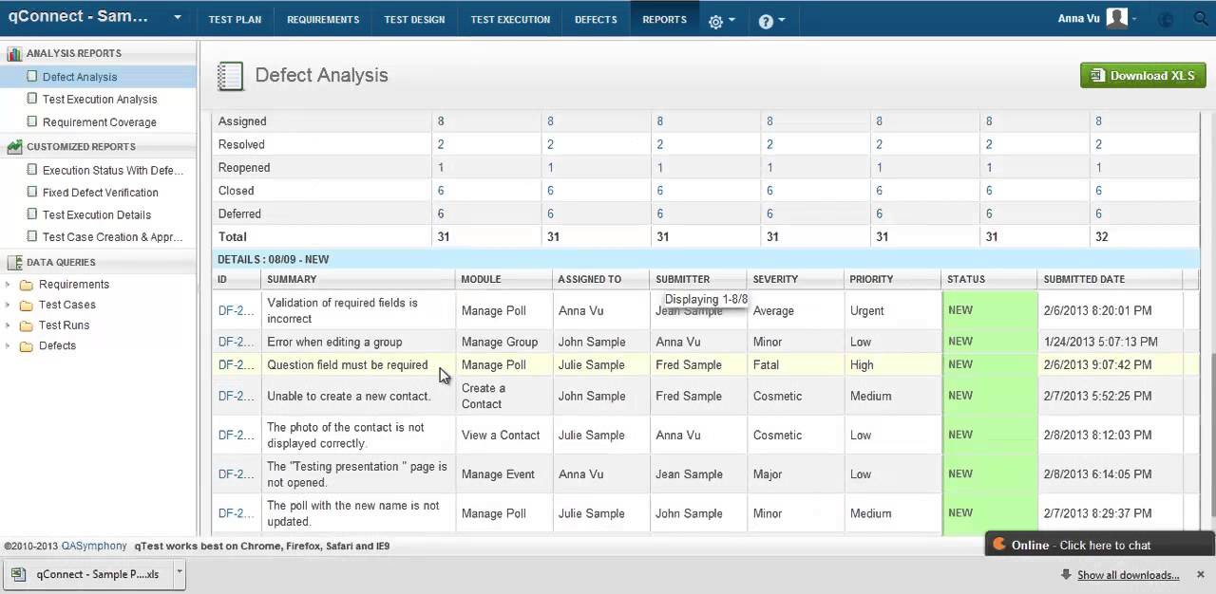Click the Test Runs folder icon
Screen dimensions: 1216x594
click(27, 325)
